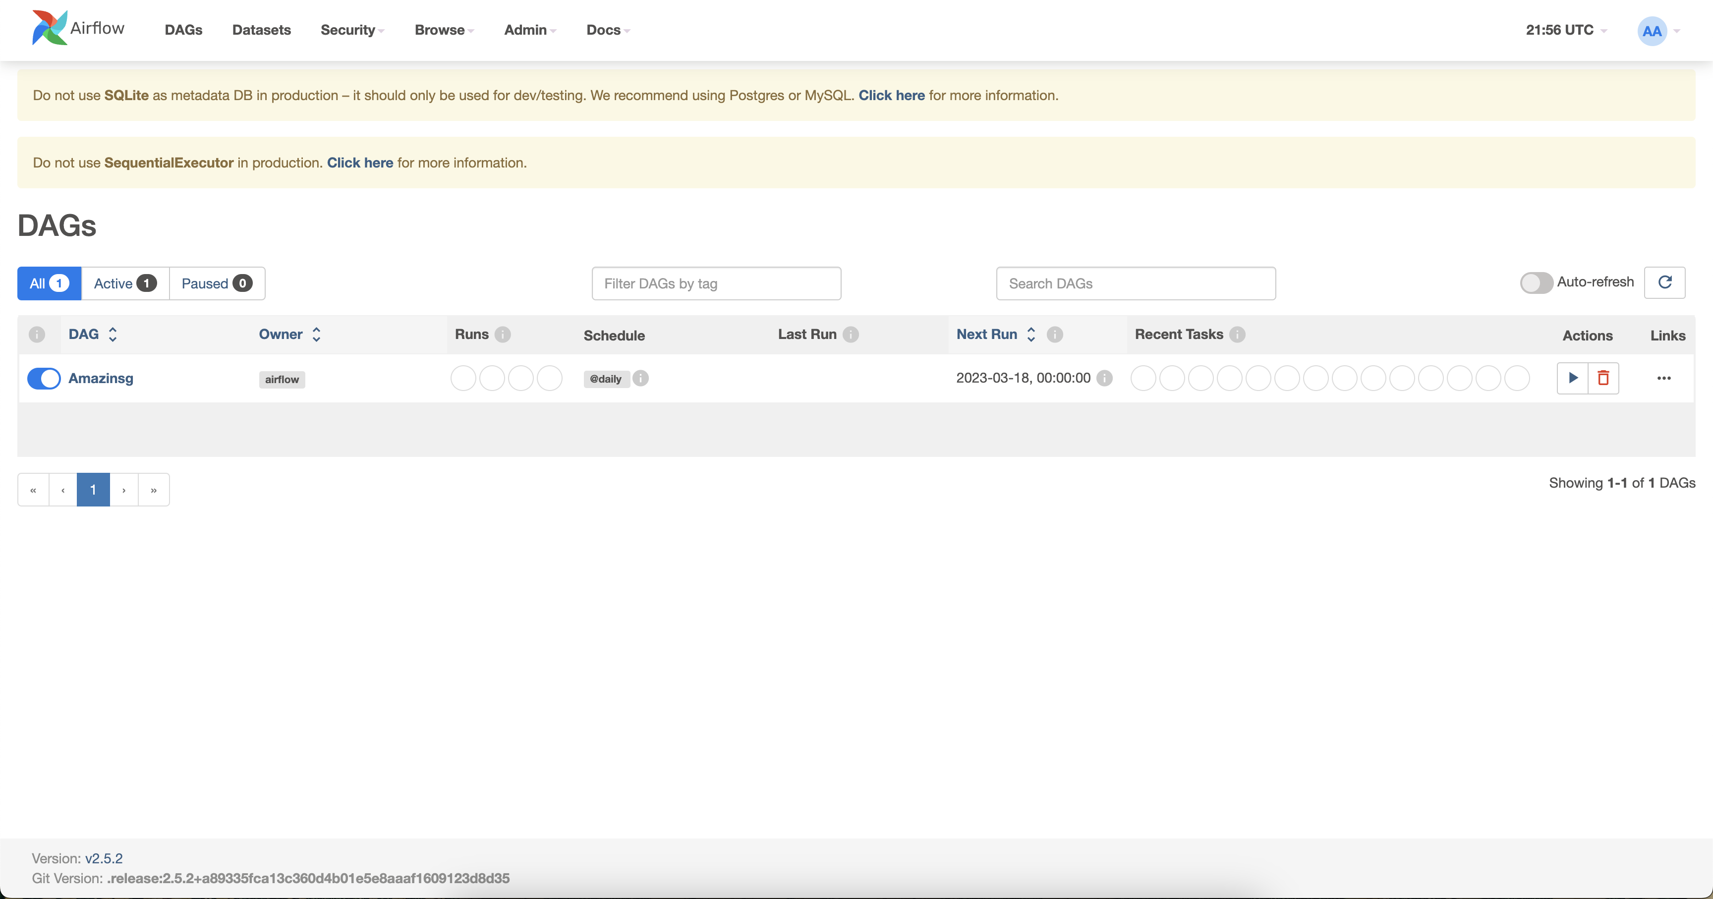Click the SQLite warning Click here link
The image size is (1713, 899).
[891, 95]
